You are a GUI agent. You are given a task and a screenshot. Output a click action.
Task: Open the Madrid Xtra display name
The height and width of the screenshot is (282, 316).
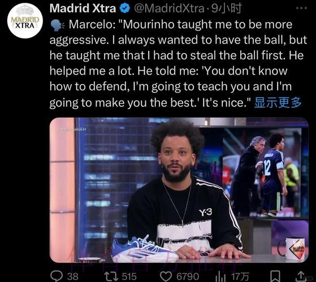pyautogui.click(x=83, y=8)
